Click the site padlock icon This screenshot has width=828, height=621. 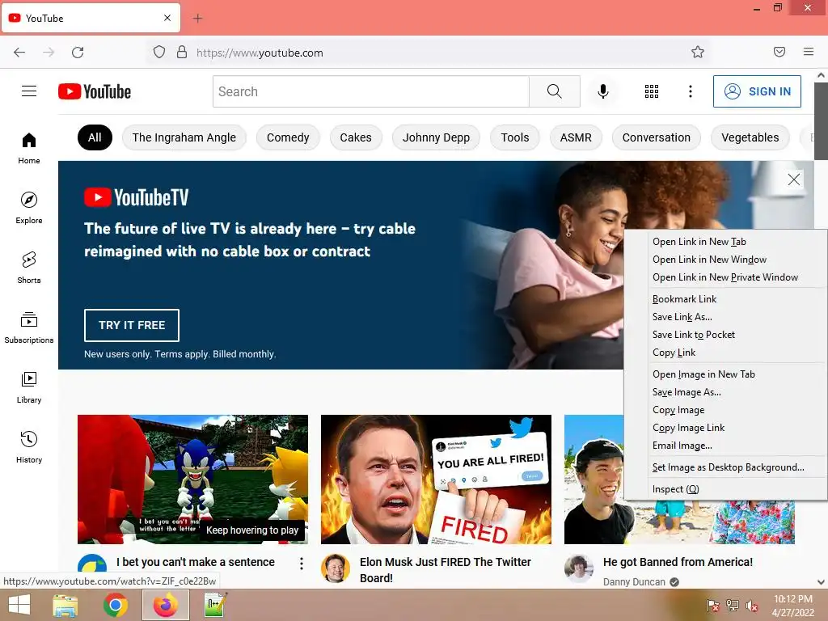point(182,52)
